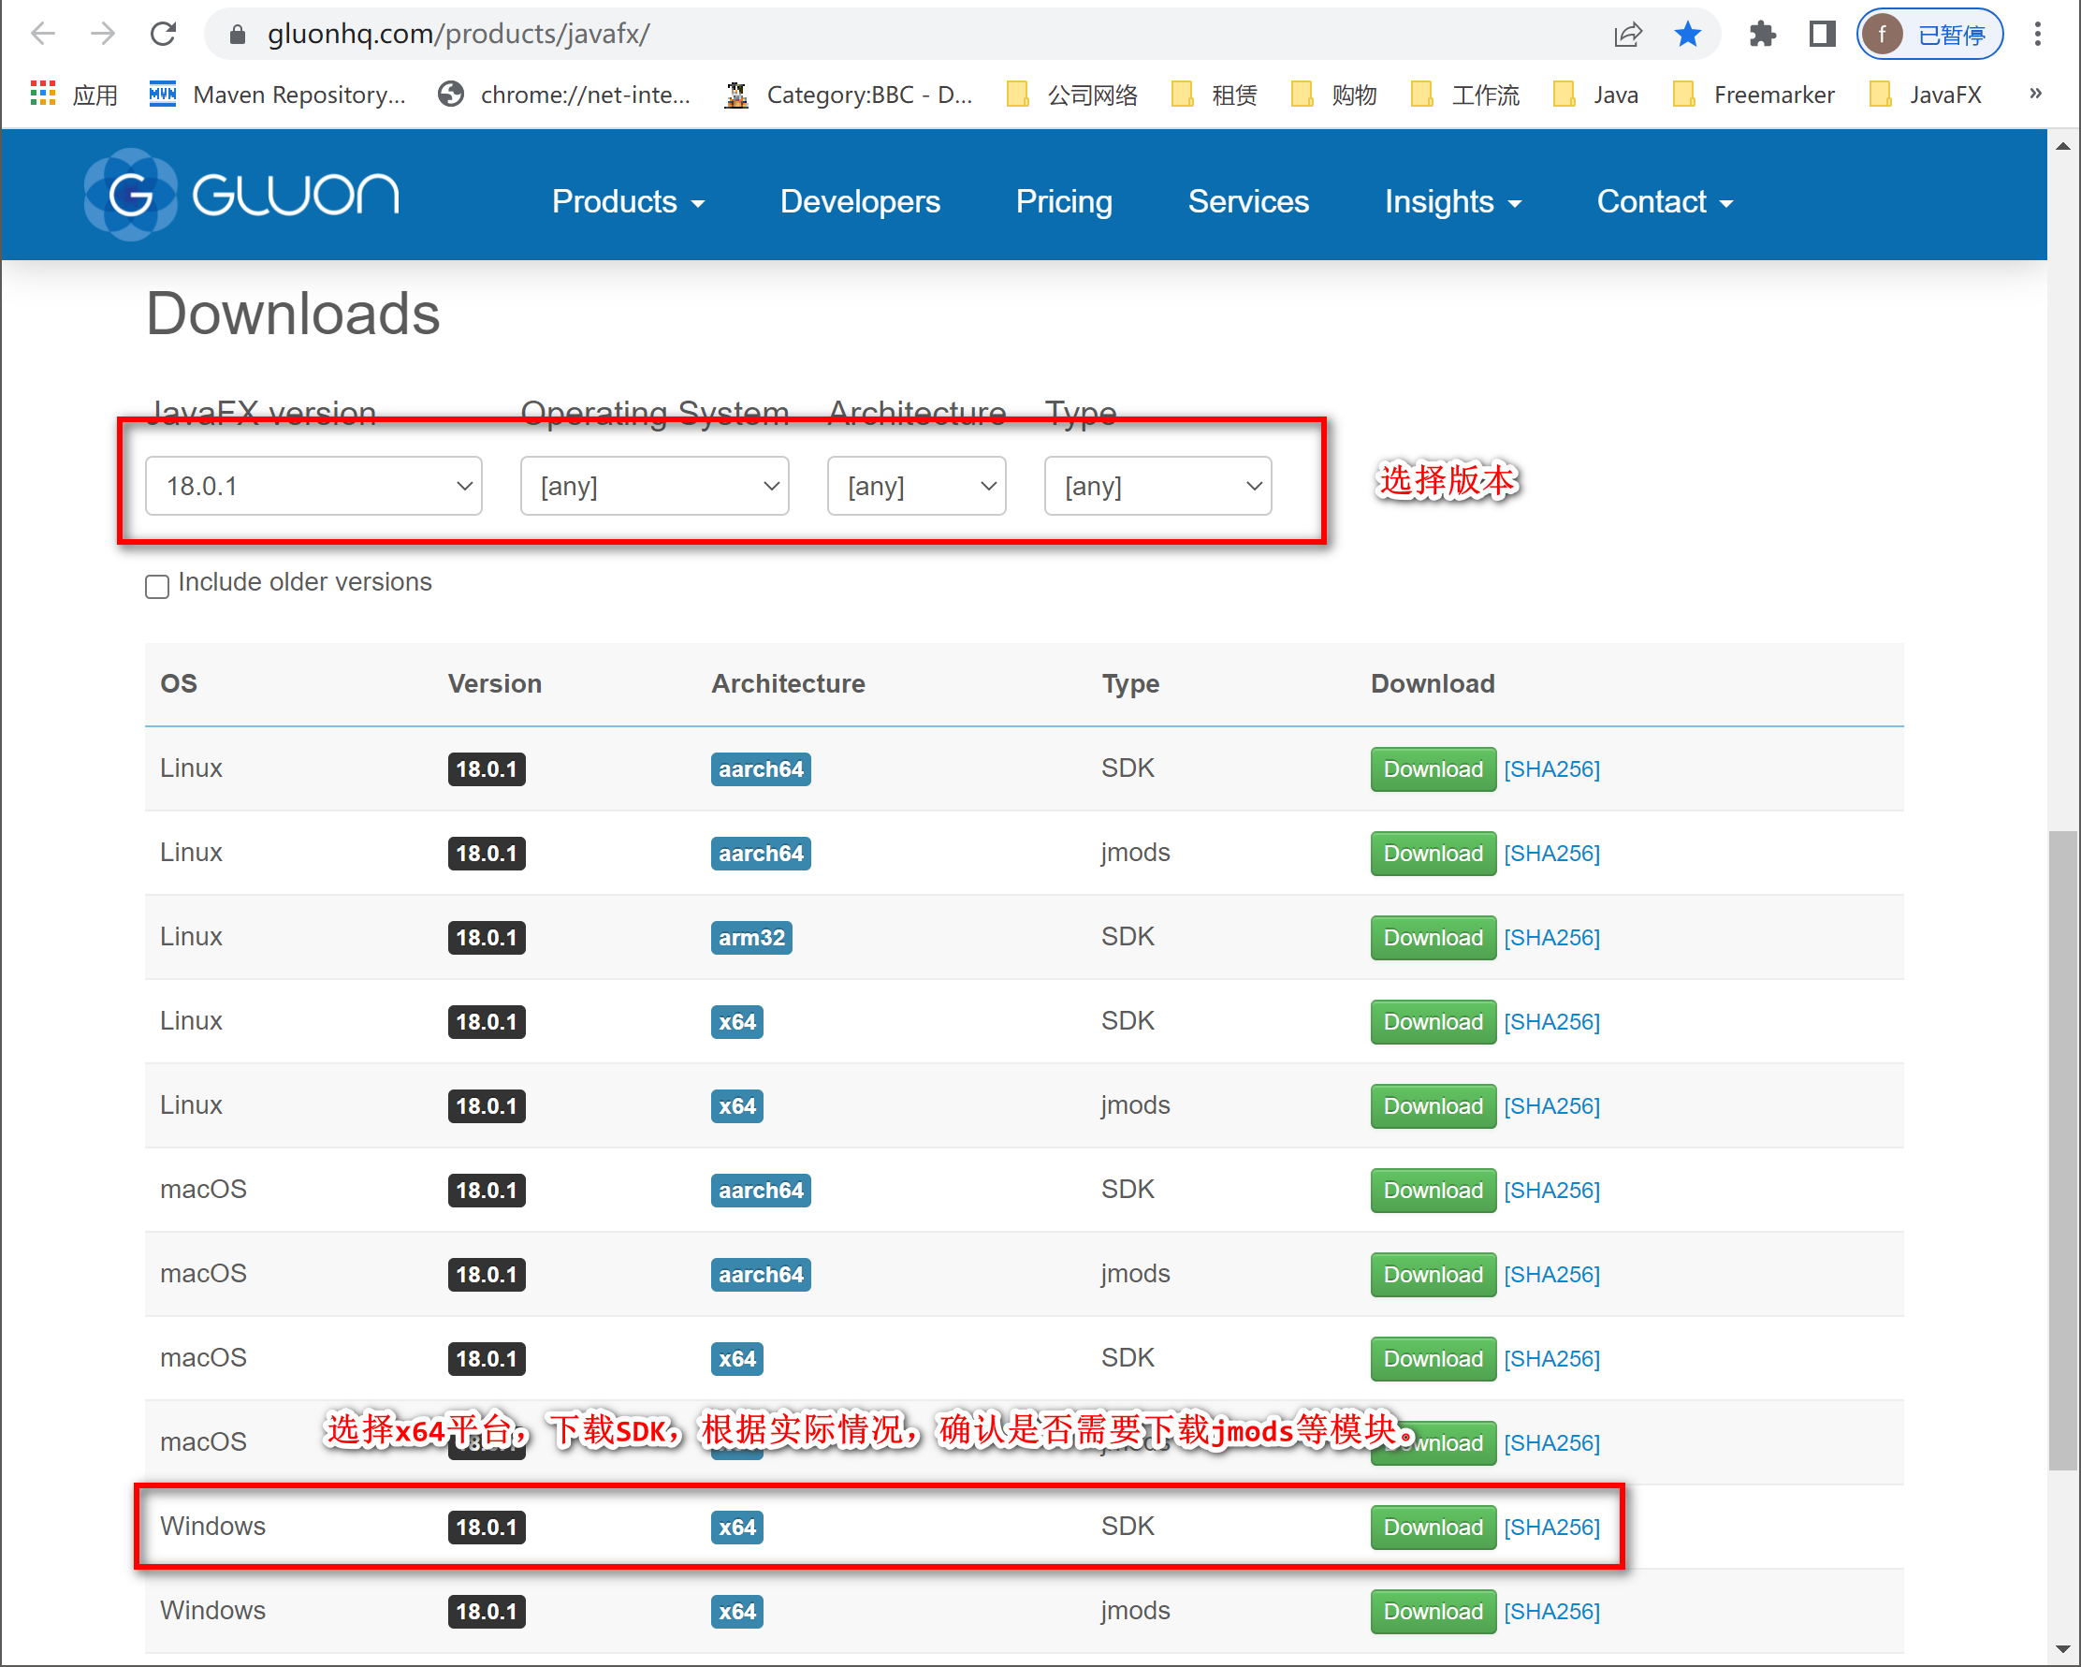Open SHA256 link for Windows x64 jmods
2081x1667 pixels.
pyautogui.click(x=1551, y=1611)
